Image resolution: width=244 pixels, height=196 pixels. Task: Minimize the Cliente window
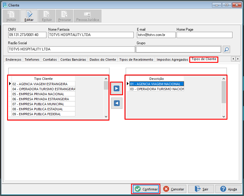click(x=216, y=5)
